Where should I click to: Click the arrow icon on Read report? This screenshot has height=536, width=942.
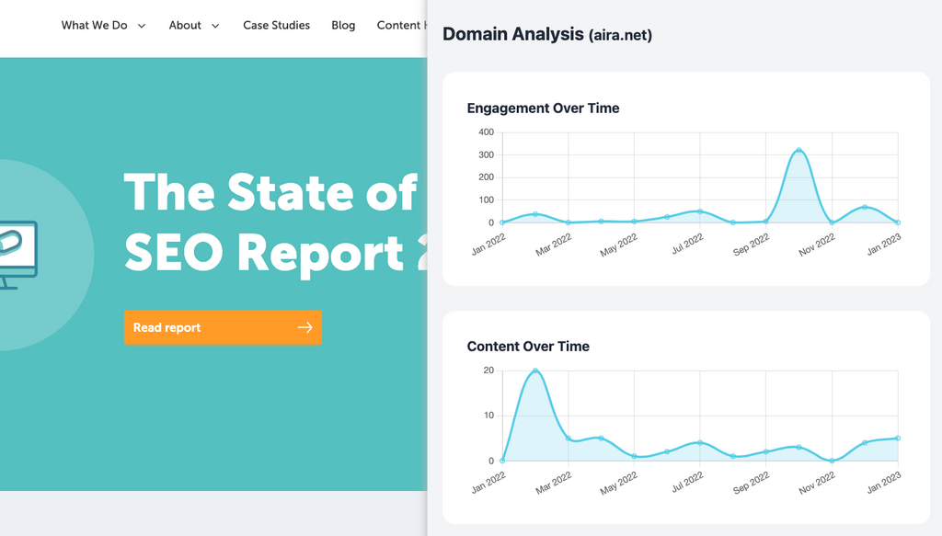click(304, 327)
